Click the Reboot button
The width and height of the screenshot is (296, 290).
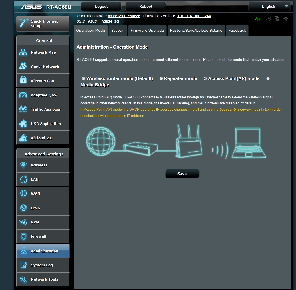tap(146, 6)
